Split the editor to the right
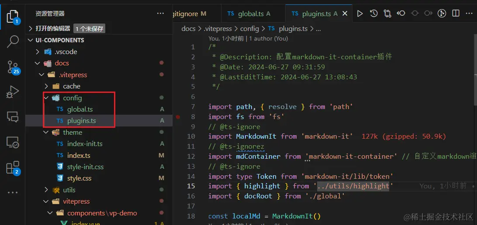This screenshot has height=225, width=477. coord(456,14)
